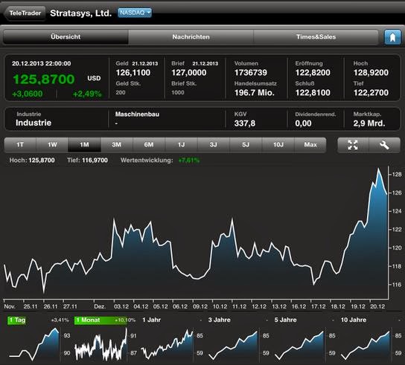
Task: Expand chart to fullscreen
Action: tap(353, 145)
